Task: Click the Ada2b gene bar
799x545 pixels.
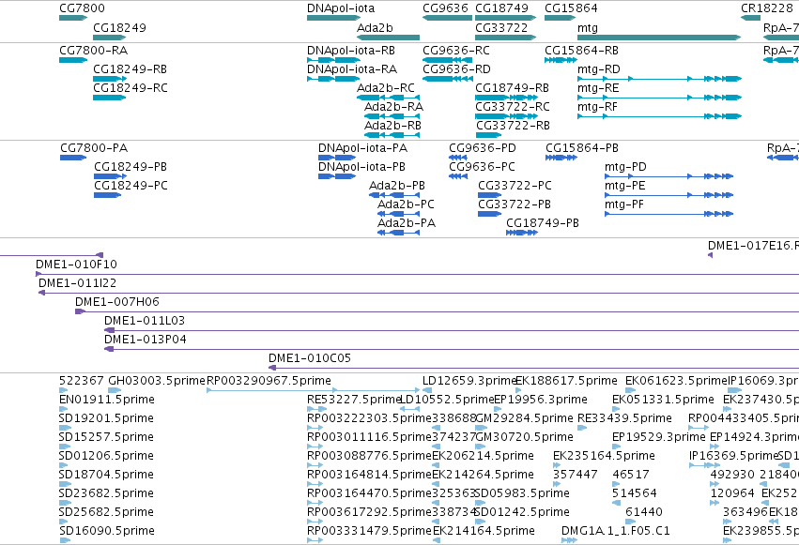Action: tap(389, 38)
